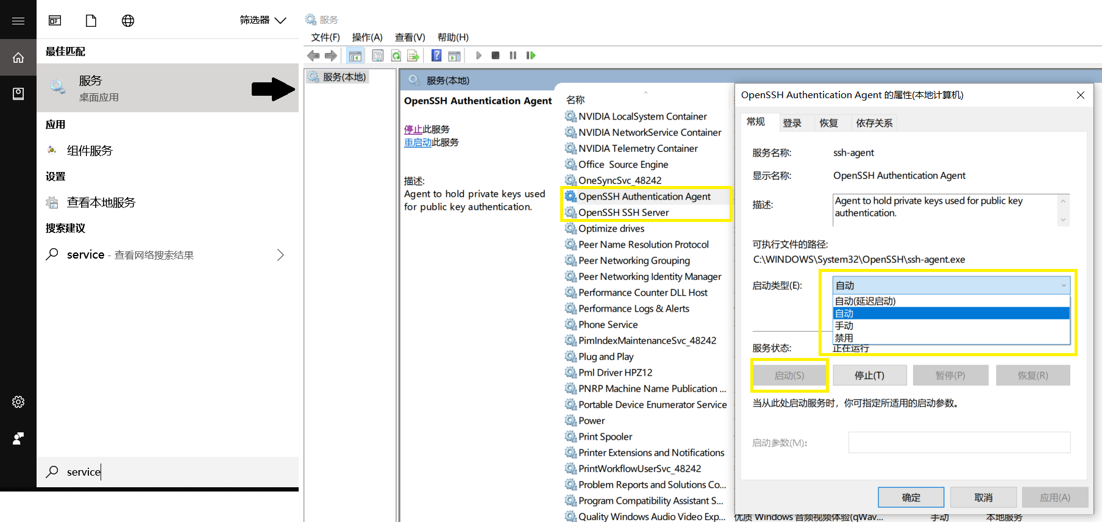This screenshot has height=522, width=1102.
Task: Click the 重启动 link to restart service
Action: pos(418,142)
